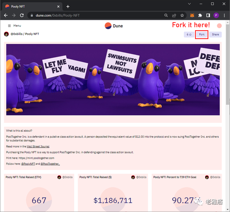Click the 'What is this all about?' heading

click(19, 131)
